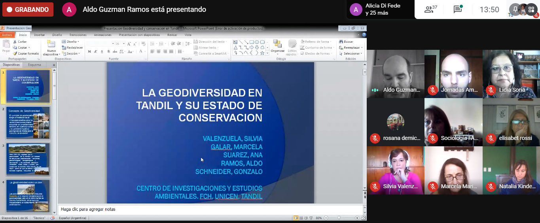Open Presentación con diapositivas tab
This screenshot has height=223, width=540.
pyautogui.click(x=139, y=35)
